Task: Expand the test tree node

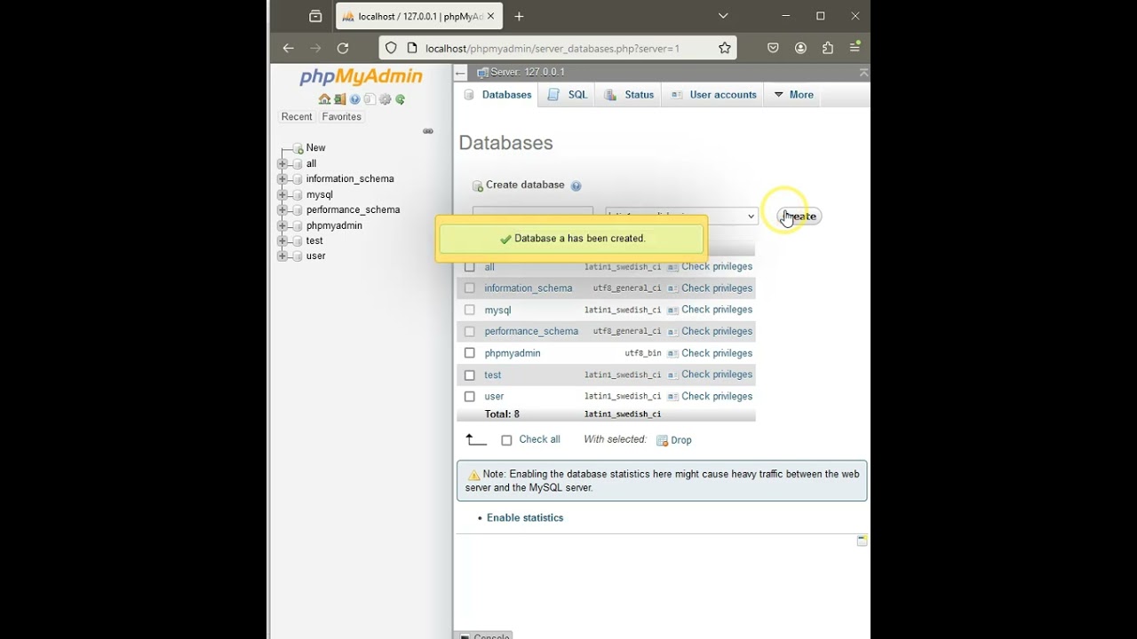Action: 282,241
